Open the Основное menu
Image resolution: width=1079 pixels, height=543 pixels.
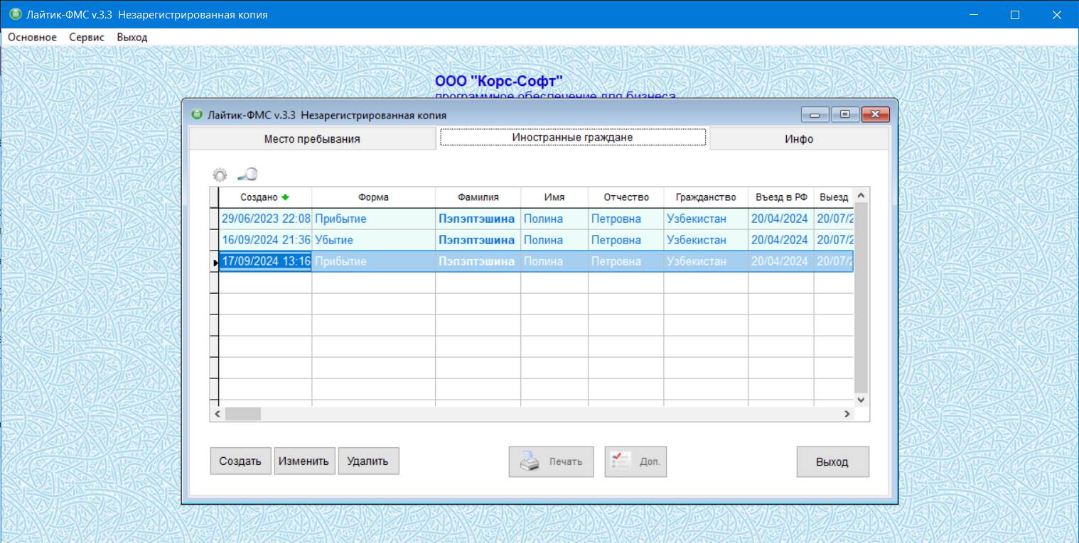coord(32,37)
